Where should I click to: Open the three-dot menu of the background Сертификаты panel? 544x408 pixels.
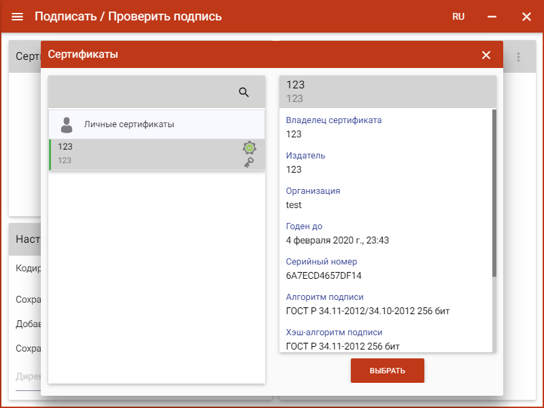518,56
